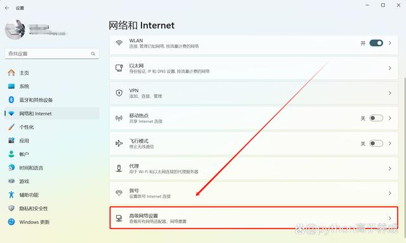This screenshot has width=406, height=243.
Task: Click the 代理 proxy icon
Action: 119,168
